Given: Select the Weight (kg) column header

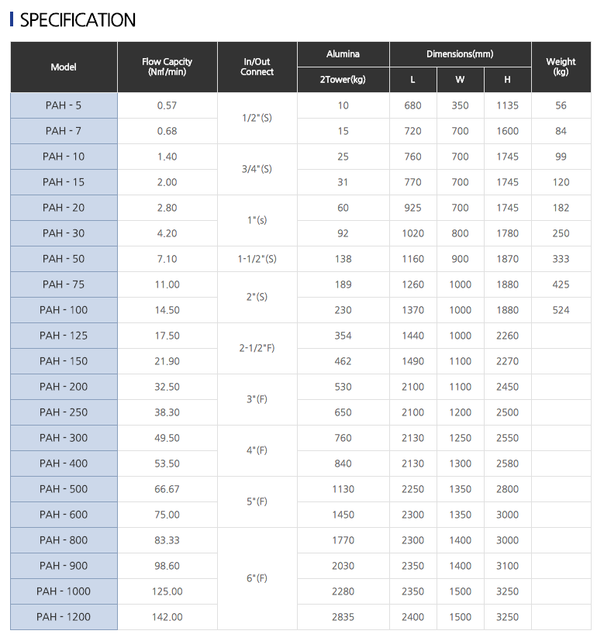Looking at the screenshot, I should pos(561,67).
